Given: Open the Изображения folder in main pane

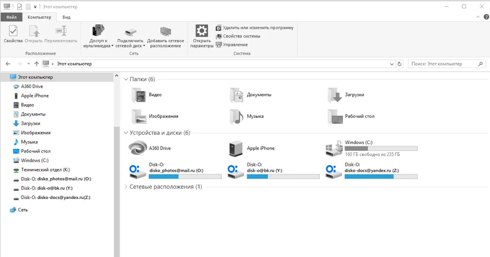Looking at the screenshot, I should [x=155, y=117].
